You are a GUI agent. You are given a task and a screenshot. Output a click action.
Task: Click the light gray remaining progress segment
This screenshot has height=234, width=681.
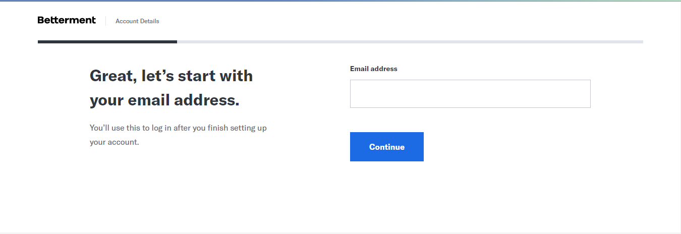(x=410, y=42)
